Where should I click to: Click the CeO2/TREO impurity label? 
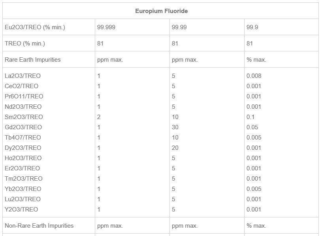point(21,86)
